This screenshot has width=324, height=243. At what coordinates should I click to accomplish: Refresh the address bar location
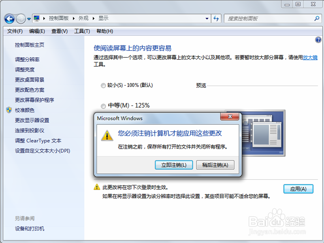[216, 19]
